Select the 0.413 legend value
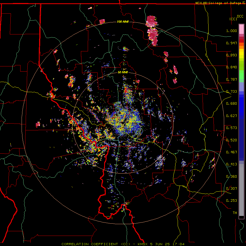The width and height of the screenshot is (246, 246). point(232,164)
